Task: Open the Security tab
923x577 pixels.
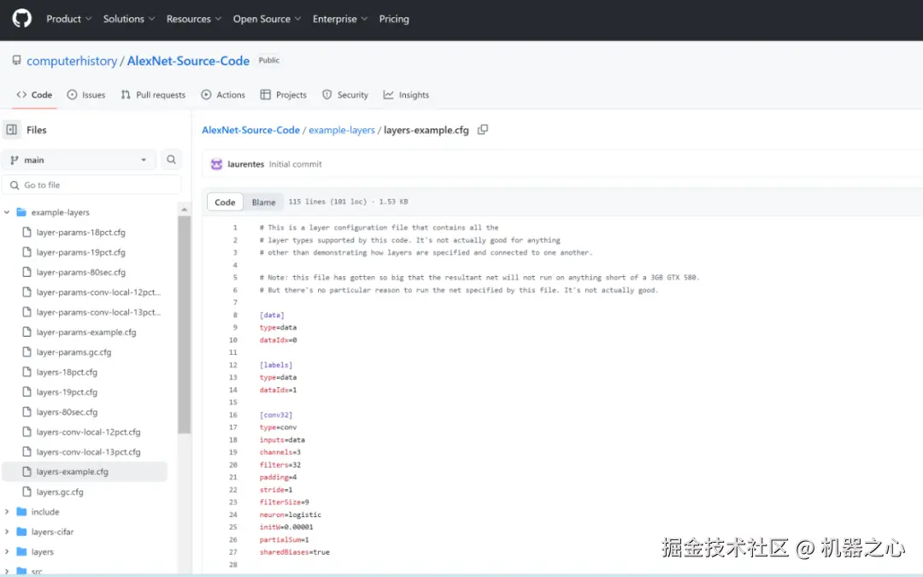Action: click(345, 95)
